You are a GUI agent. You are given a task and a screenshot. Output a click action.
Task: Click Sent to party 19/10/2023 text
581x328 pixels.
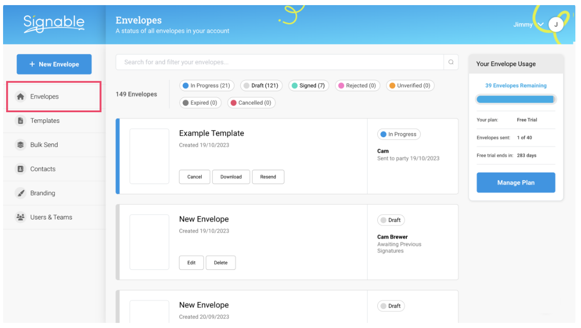[408, 159]
